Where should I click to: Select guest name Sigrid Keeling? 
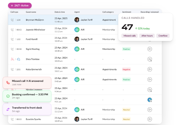[x=33, y=49]
